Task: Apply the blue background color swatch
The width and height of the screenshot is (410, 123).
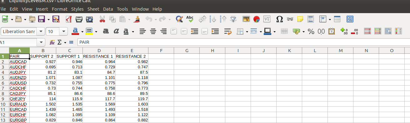Action: (267, 31)
